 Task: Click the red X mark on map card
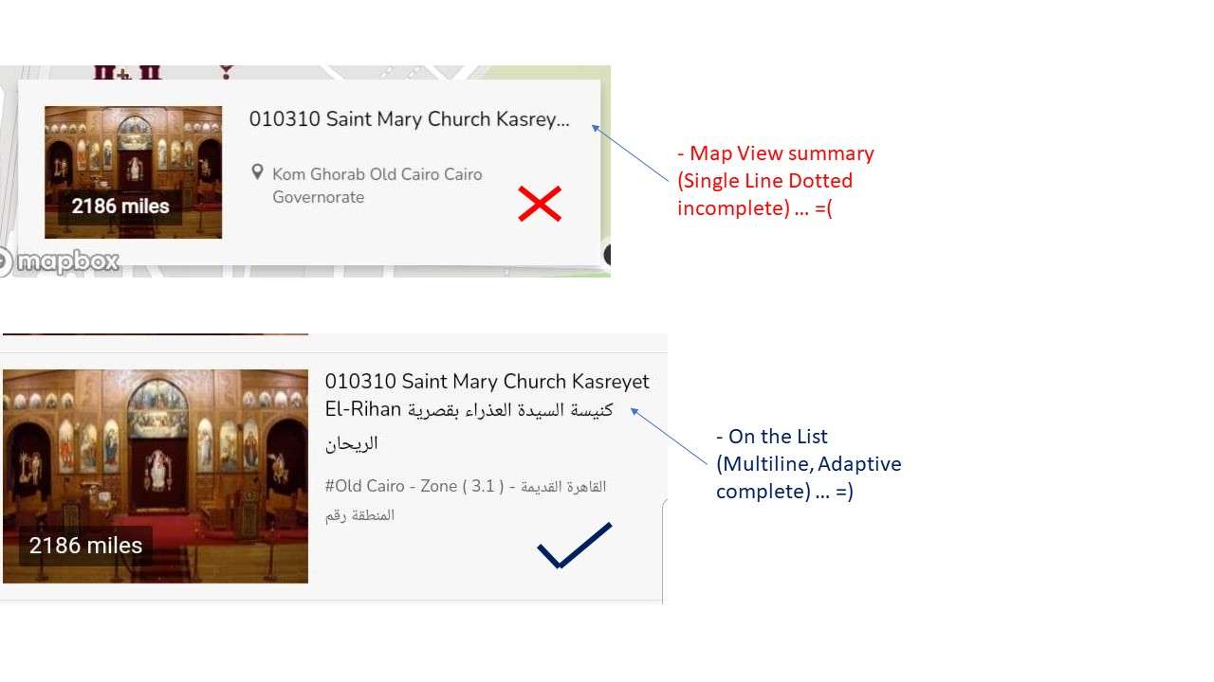click(x=540, y=204)
